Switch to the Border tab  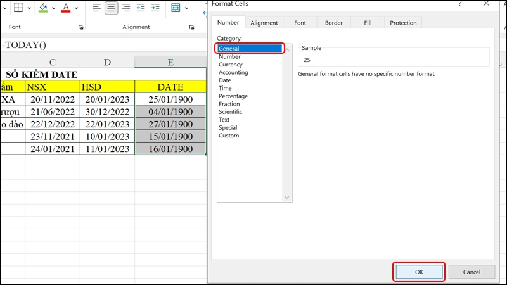pos(334,23)
